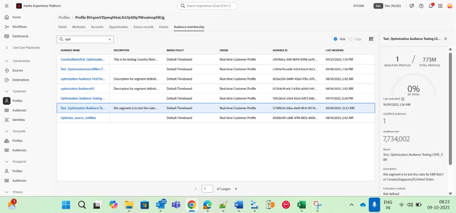The width and height of the screenshot is (456, 213).
Task: Go to previous page of results
Action: 195,189
